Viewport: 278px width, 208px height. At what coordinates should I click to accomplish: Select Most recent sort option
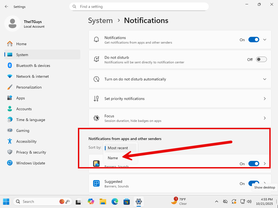pos(118,148)
